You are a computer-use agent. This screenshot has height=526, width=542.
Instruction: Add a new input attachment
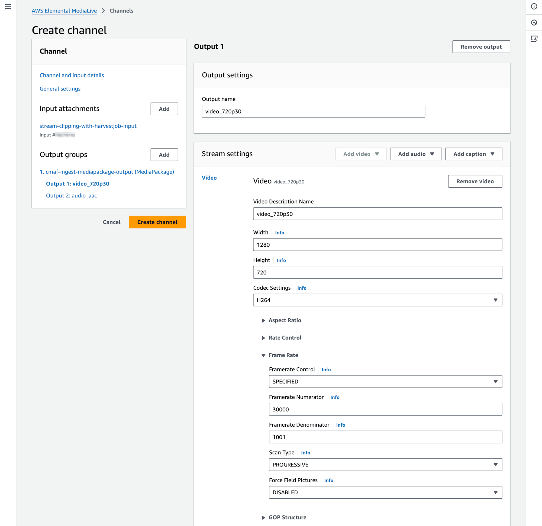point(164,109)
